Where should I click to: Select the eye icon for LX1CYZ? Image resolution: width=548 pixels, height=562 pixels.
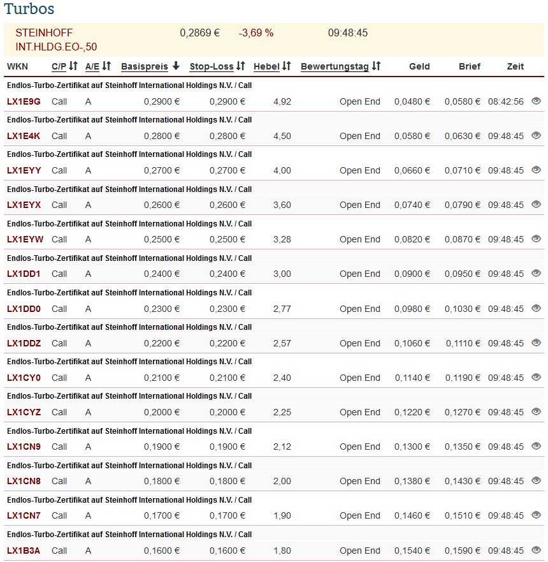tap(536, 412)
